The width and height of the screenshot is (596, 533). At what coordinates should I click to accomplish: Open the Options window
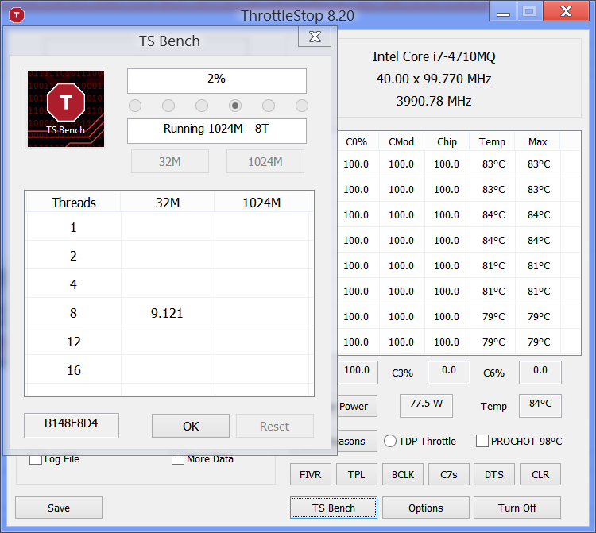point(426,508)
